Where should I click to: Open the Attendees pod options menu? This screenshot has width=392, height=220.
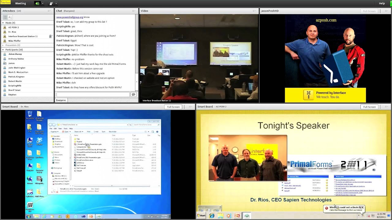tap(49, 11)
